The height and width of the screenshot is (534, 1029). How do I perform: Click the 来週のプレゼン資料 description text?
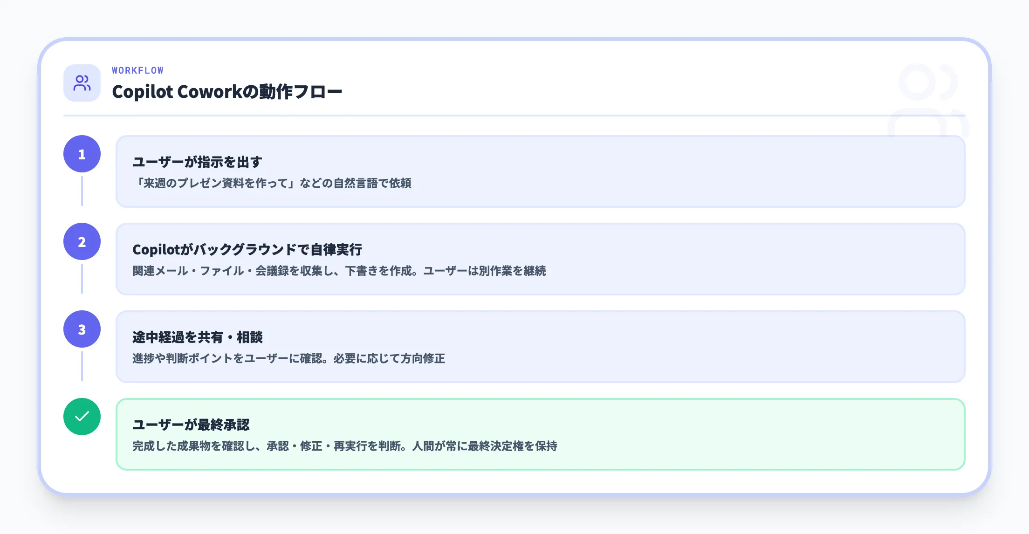pyautogui.click(x=272, y=183)
